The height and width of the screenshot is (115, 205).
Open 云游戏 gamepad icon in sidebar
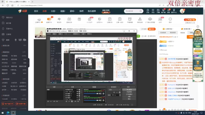pos(3,34)
